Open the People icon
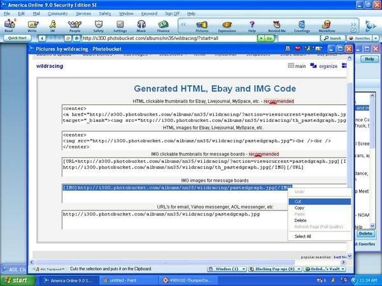The width and height of the screenshot is (382, 286). pyautogui.click(x=74, y=26)
